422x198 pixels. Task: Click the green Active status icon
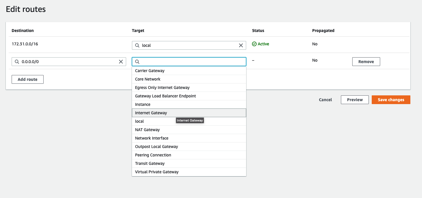(254, 44)
